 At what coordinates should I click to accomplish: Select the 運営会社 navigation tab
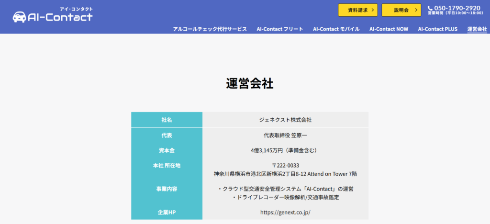pos(477,29)
